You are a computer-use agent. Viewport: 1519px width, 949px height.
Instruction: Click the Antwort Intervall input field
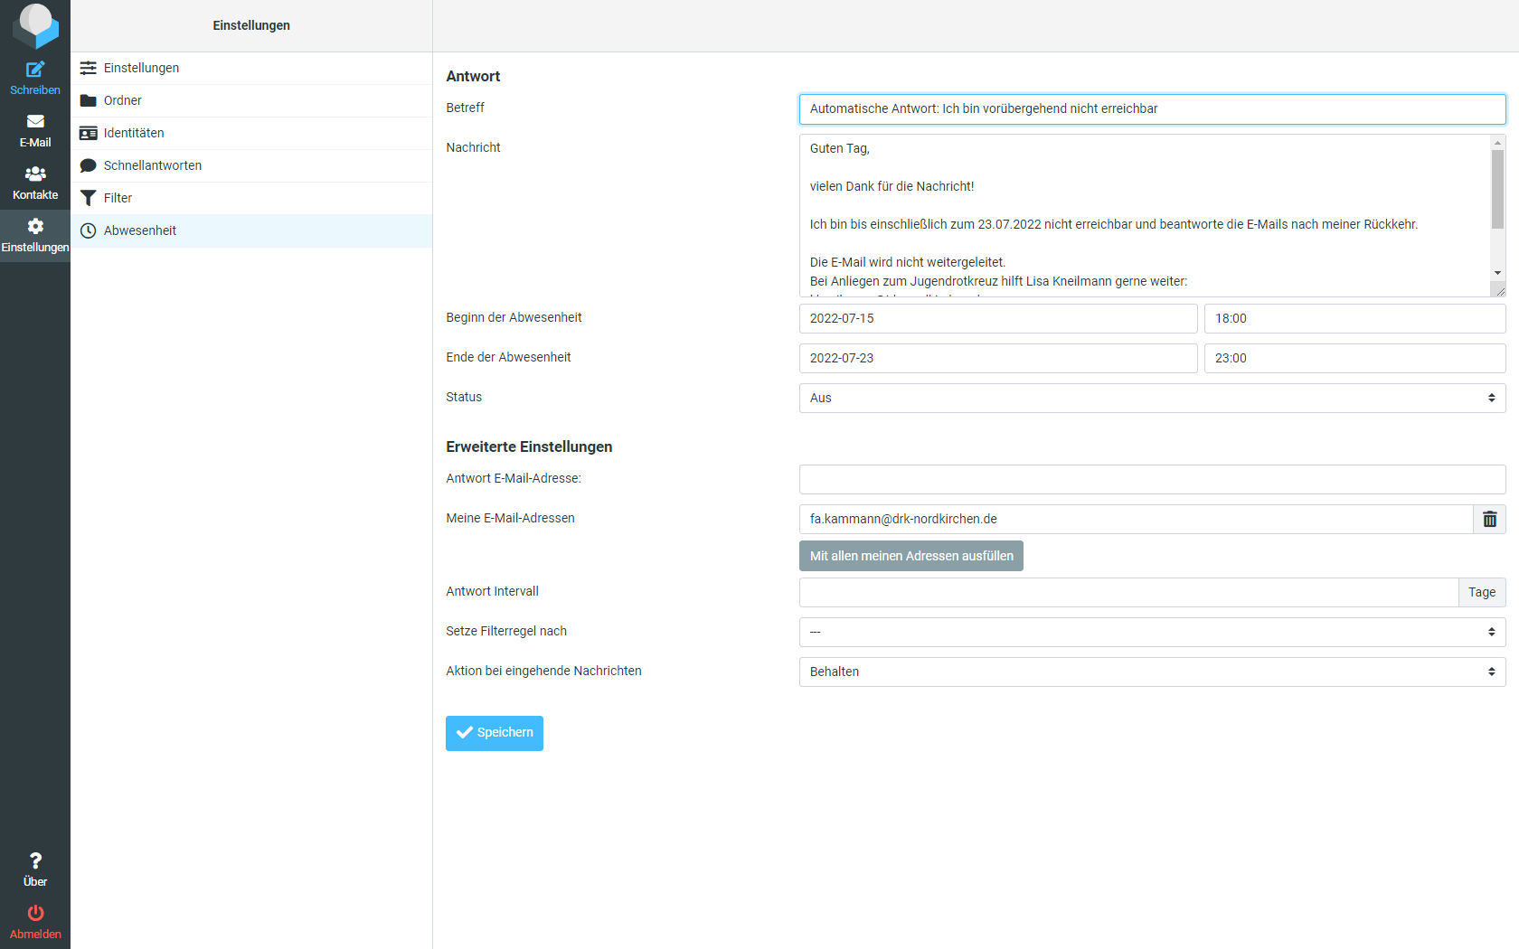coord(1128,593)
